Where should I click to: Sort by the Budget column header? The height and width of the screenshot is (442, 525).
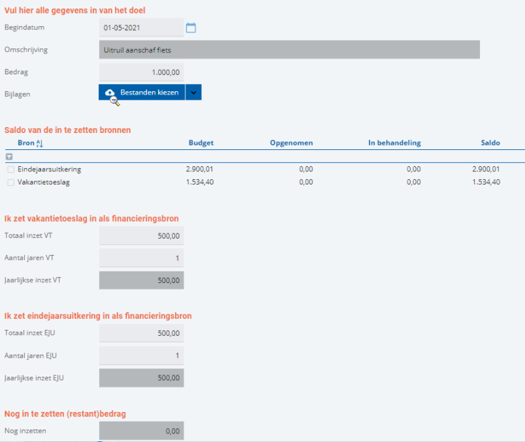click(201, 143)
